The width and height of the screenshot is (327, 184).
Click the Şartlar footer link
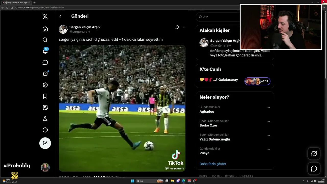tap(203, 176)
